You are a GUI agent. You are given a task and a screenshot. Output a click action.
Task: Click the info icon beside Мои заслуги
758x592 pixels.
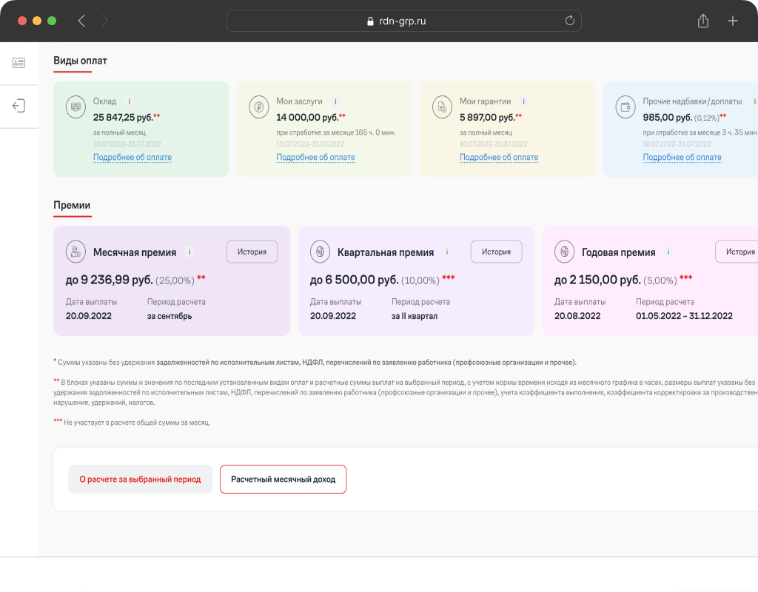pyautogui.click(x=335, y=101)
